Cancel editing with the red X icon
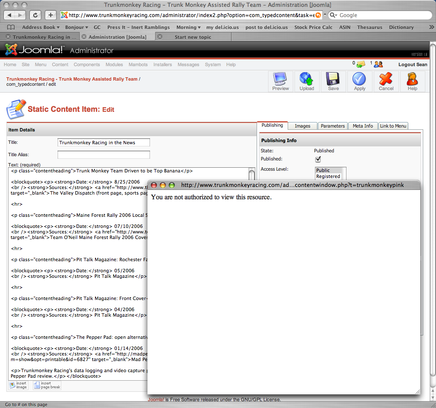Screen dimensions: 436x408 (x=386, y=81)
